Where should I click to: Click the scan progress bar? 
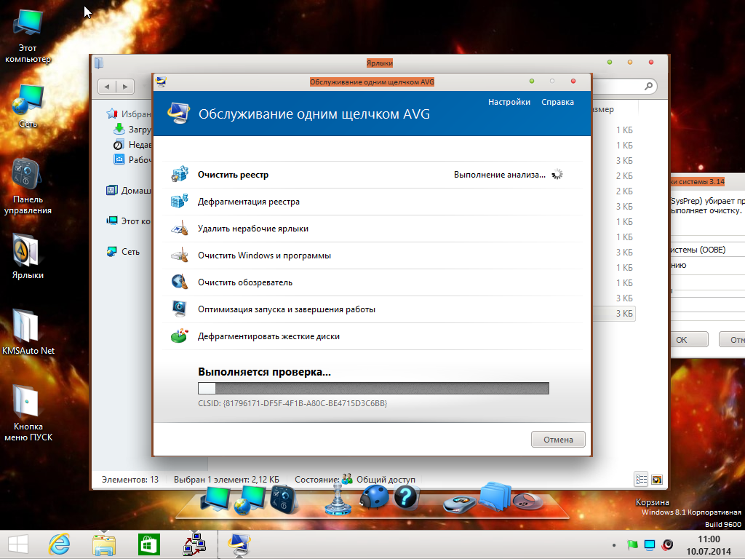coord(373,389)
